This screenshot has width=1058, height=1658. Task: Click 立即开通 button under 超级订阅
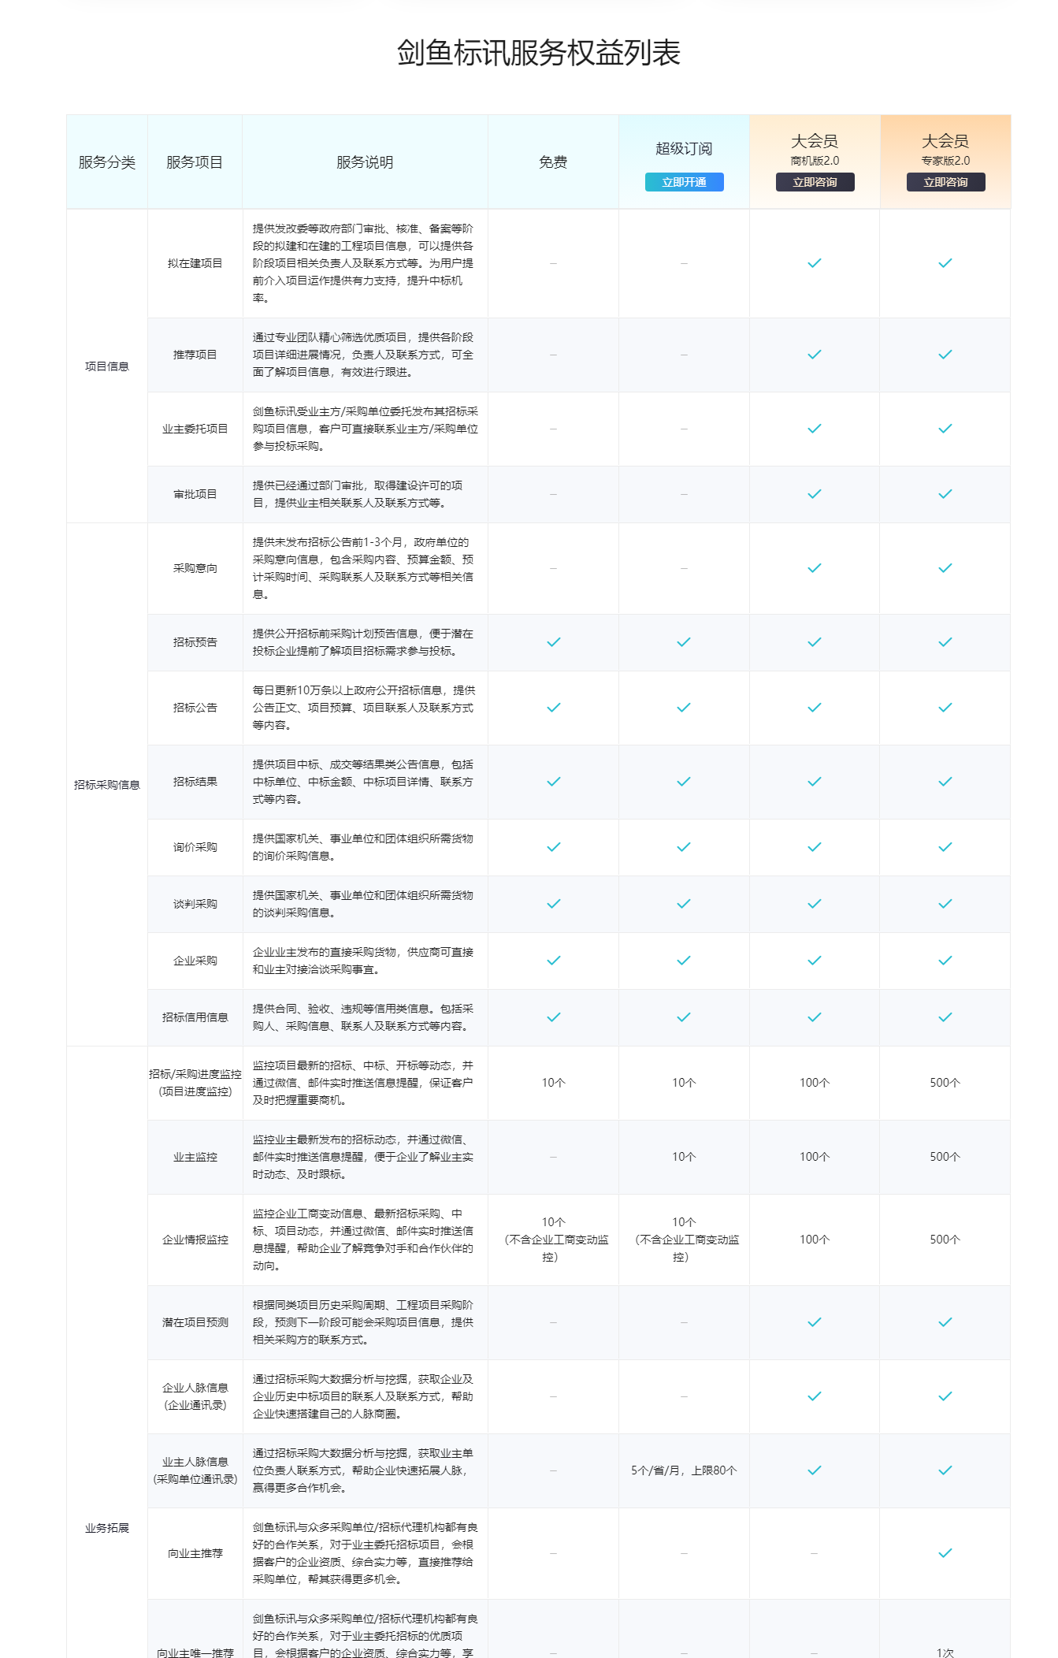[x=684, y=182]
